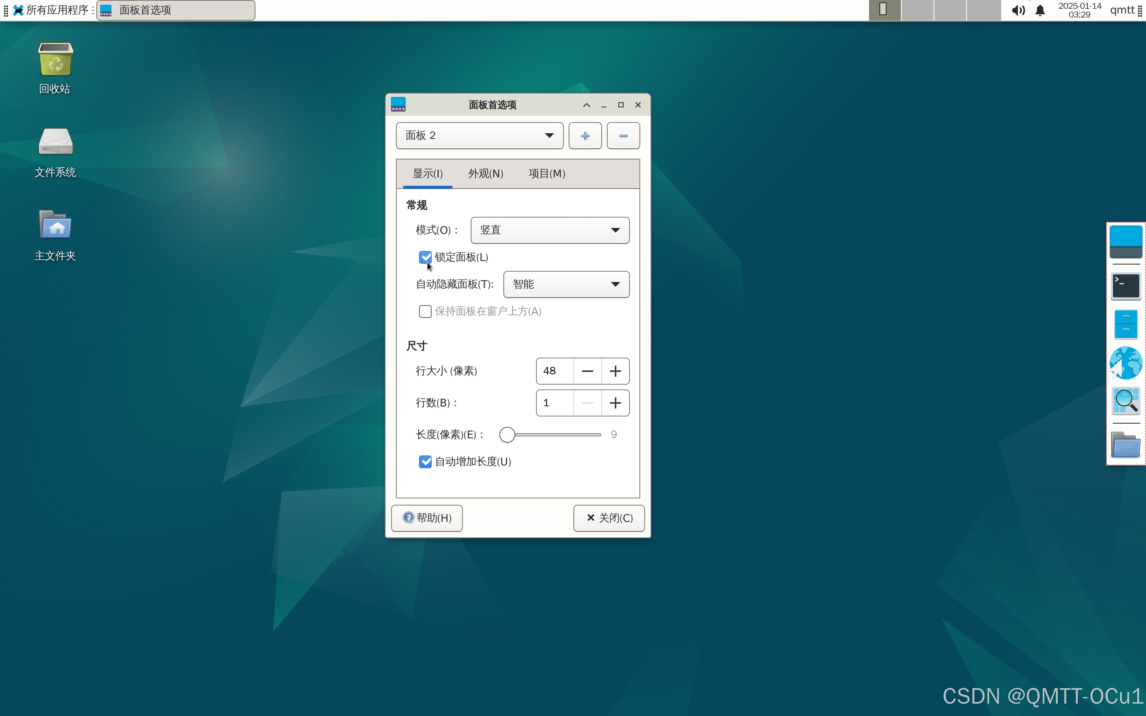
Task: Click the 关闭(C) button
Action: coord(608,518)
